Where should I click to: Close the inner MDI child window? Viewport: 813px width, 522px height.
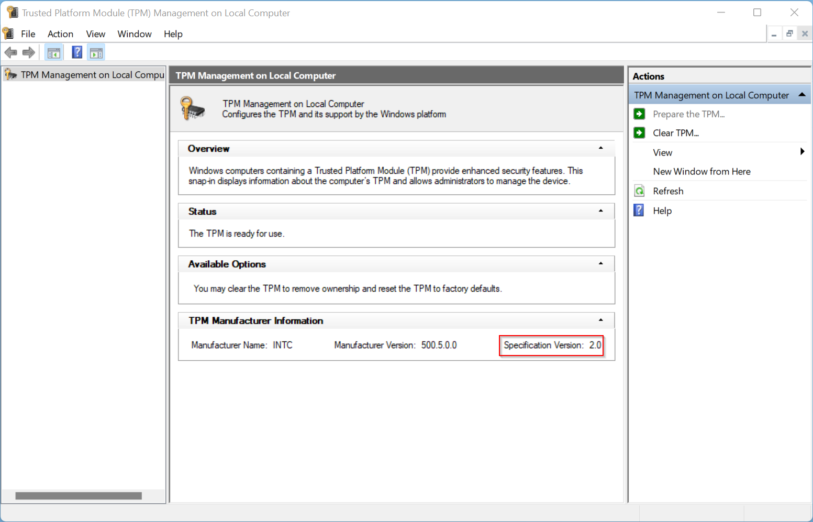(805, 34)
